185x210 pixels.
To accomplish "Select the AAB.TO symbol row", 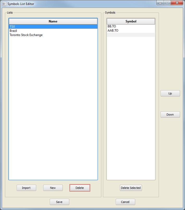I will pyautogui.click(x=113, y=31).
